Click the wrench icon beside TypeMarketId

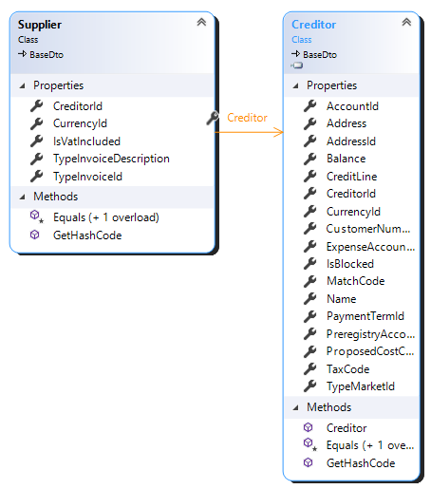click(x=310, y=386)
